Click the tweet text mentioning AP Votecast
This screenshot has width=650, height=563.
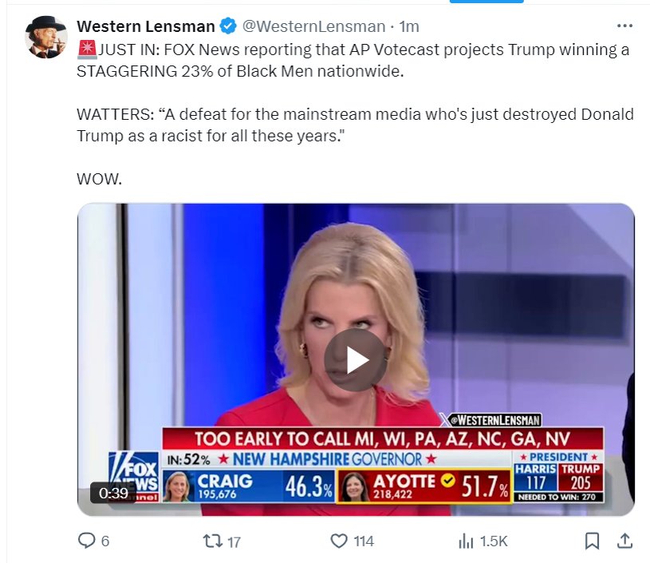point(353,60)
